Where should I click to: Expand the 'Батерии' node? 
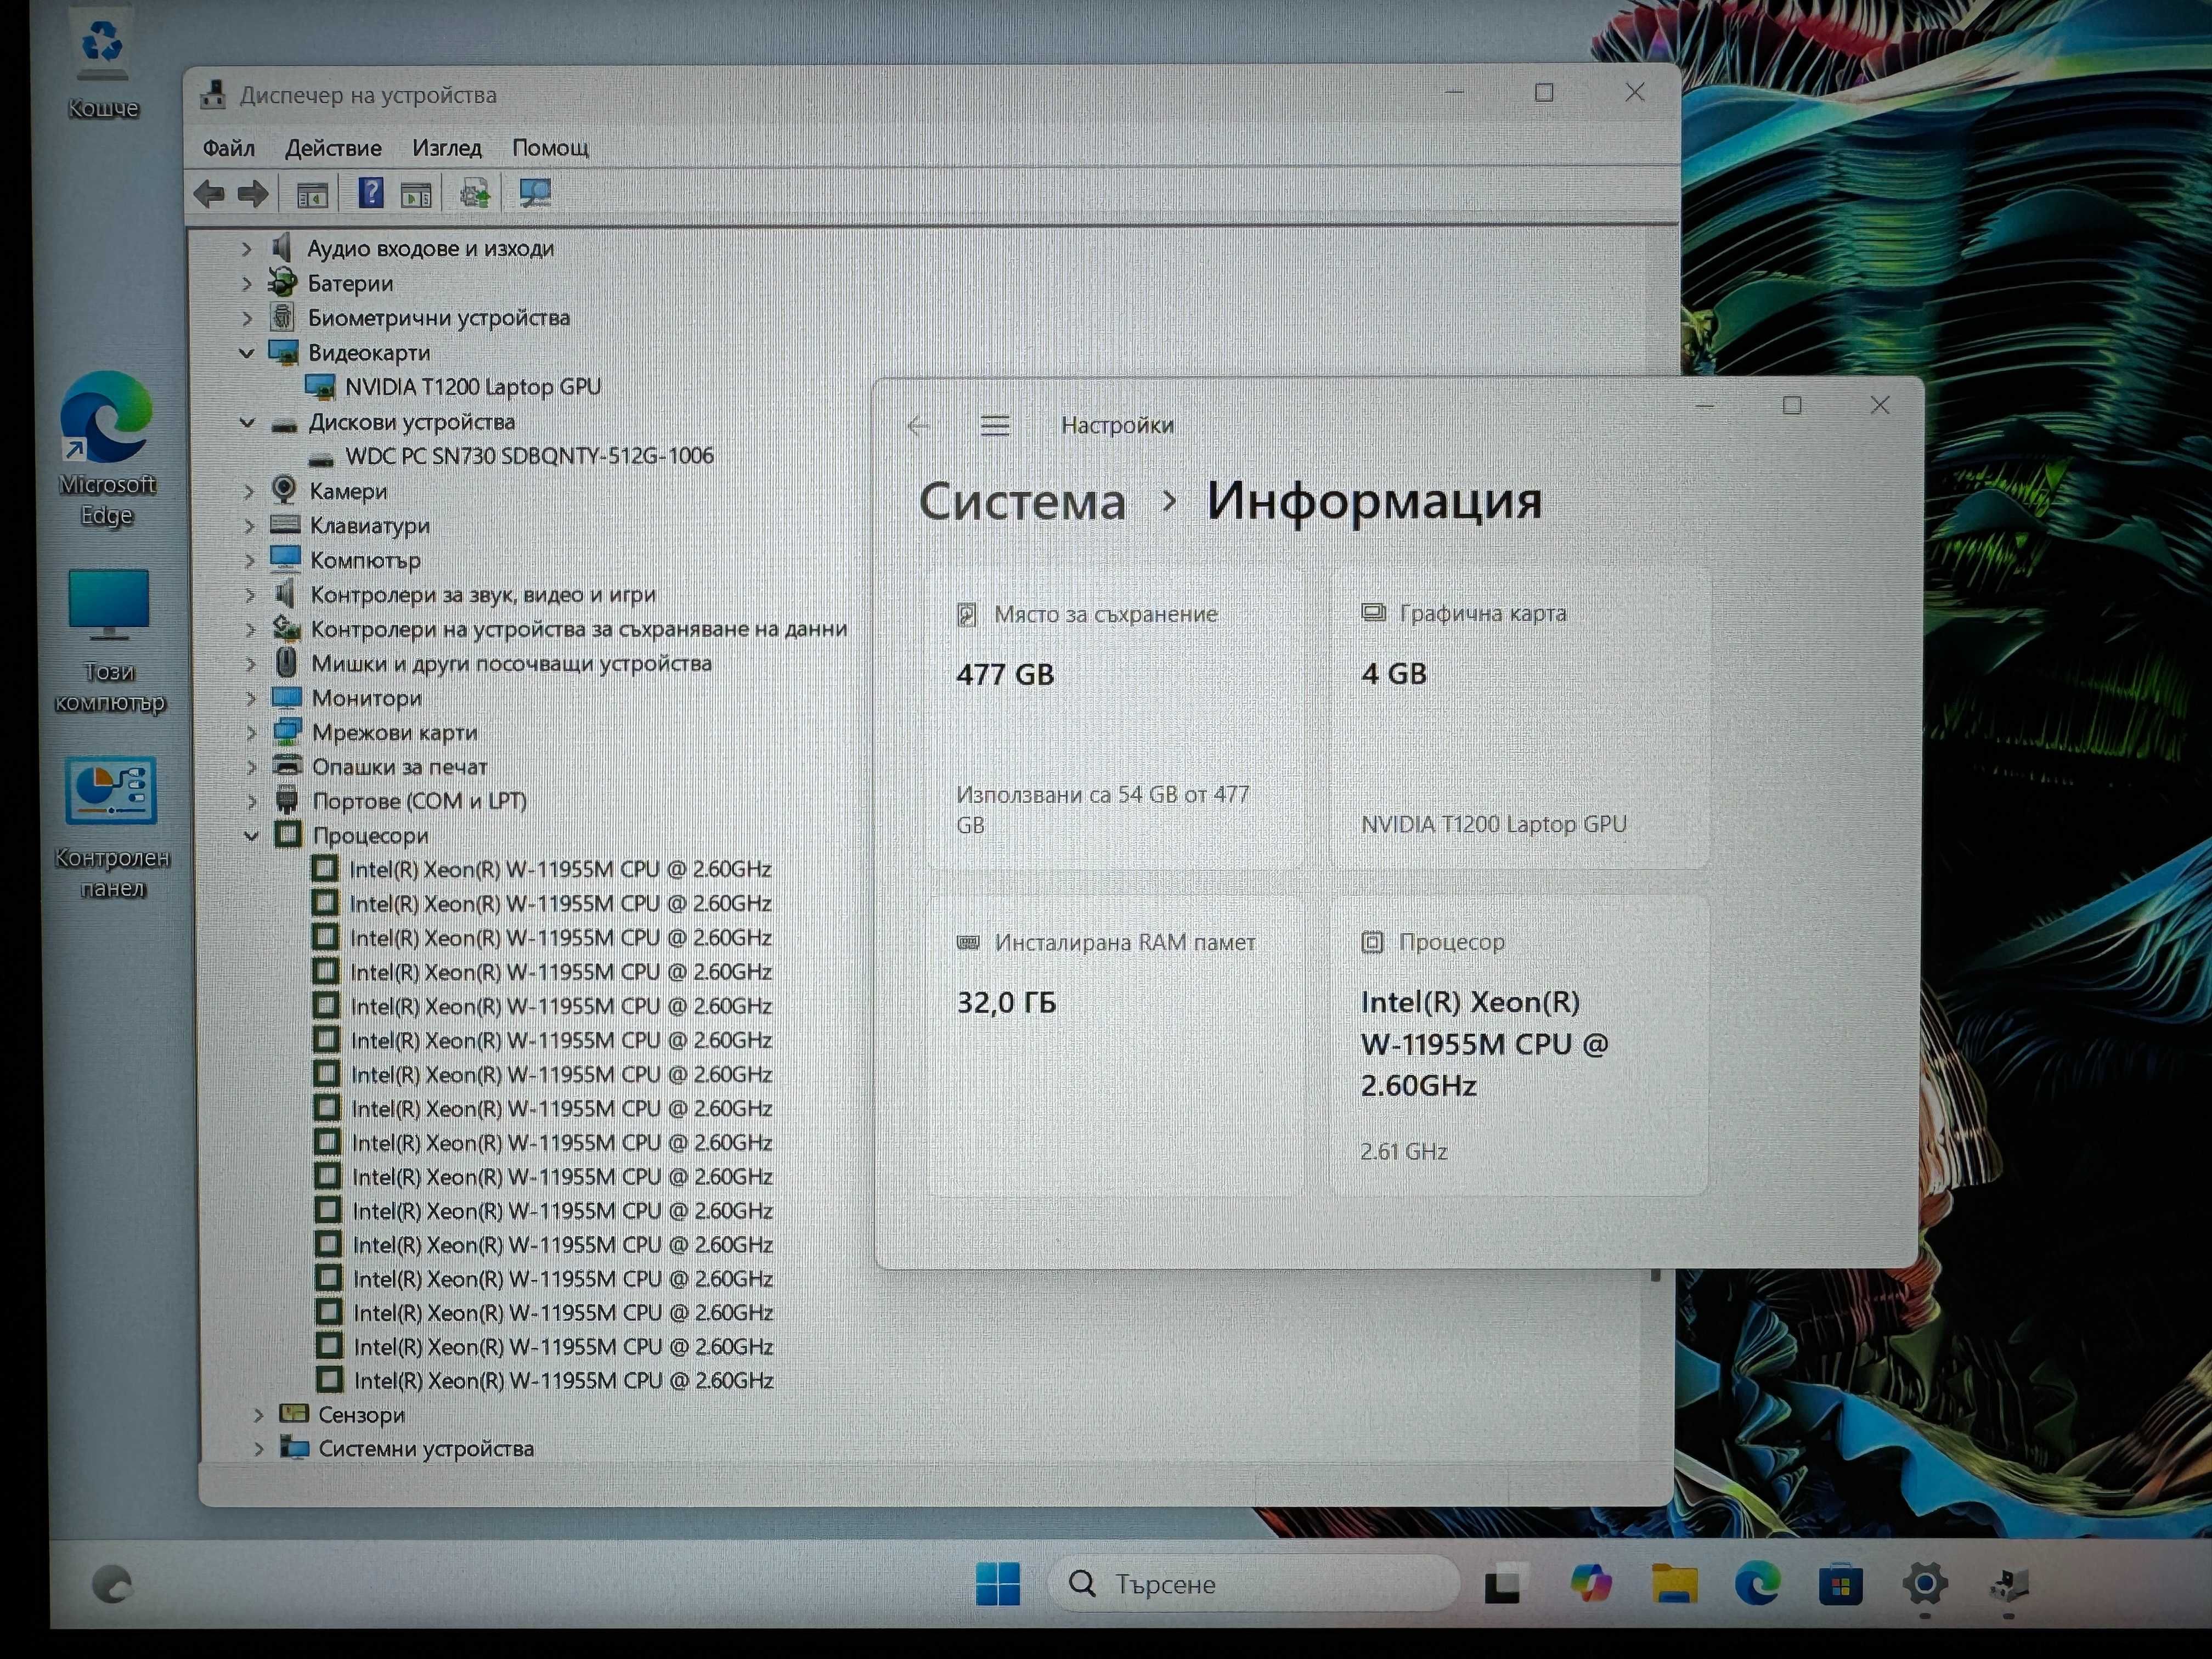point(247,284)
